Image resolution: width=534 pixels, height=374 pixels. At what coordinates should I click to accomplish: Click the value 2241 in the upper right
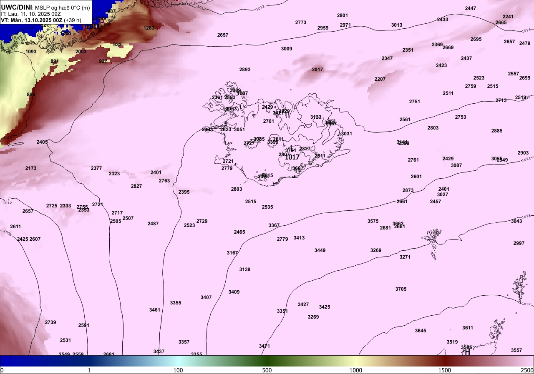click(508, 17)
